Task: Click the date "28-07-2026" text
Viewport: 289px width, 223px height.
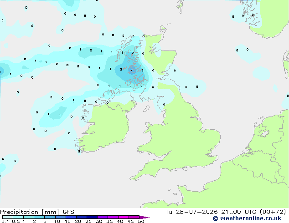Action: (x=196, y=212)
